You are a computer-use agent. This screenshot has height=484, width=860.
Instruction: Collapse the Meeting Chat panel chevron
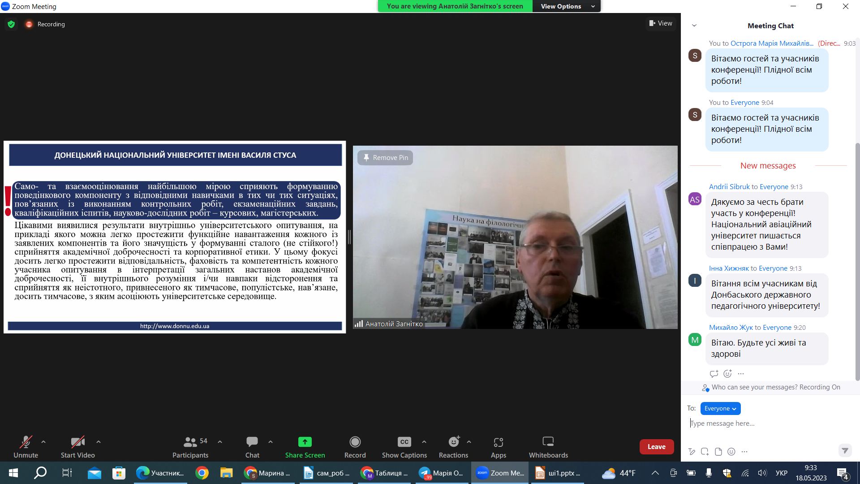[694, 26]
